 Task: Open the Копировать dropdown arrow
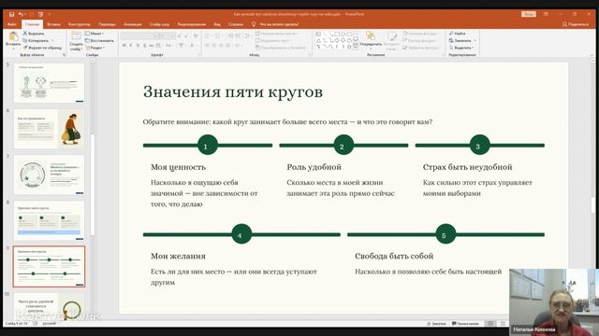52,40
